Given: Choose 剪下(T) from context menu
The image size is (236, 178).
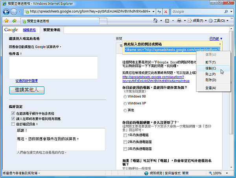Looking at the screenshot, I should [214, 62].
